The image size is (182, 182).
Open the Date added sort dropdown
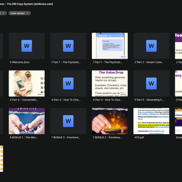pos(20,13)
